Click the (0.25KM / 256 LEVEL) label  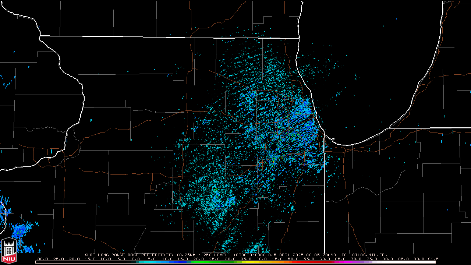tap(203, 255)
